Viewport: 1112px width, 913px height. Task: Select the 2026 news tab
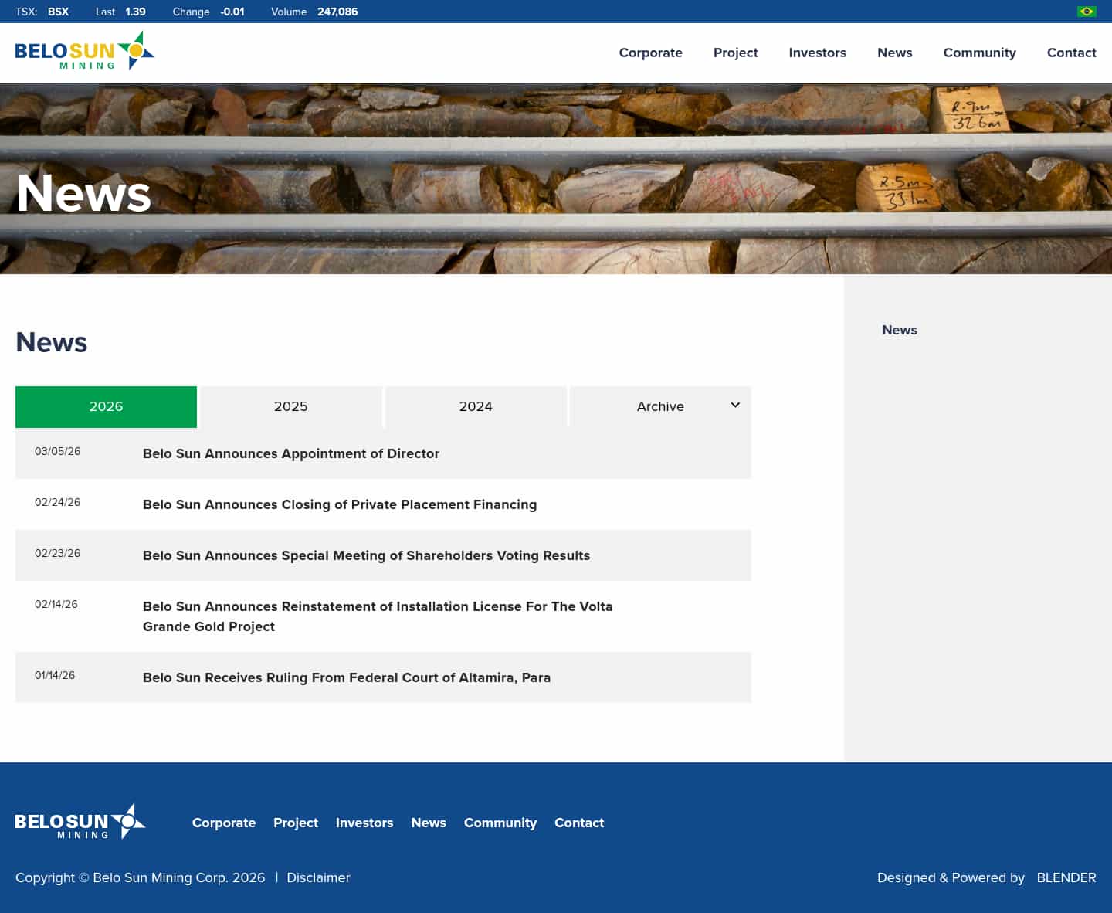click(106, 406)
